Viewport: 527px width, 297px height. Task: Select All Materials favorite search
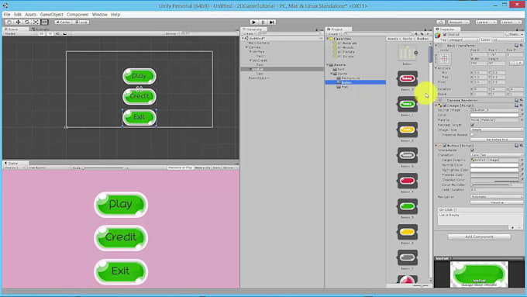345,43
